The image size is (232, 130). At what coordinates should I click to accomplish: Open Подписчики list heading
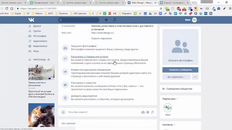(169, 99)
